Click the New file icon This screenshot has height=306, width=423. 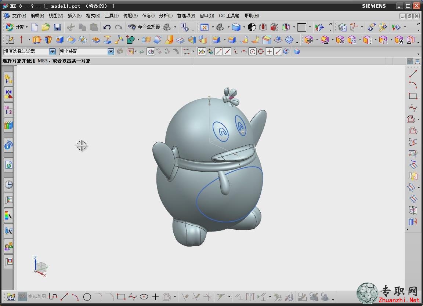pyautogui.click(x=35, y=27)
